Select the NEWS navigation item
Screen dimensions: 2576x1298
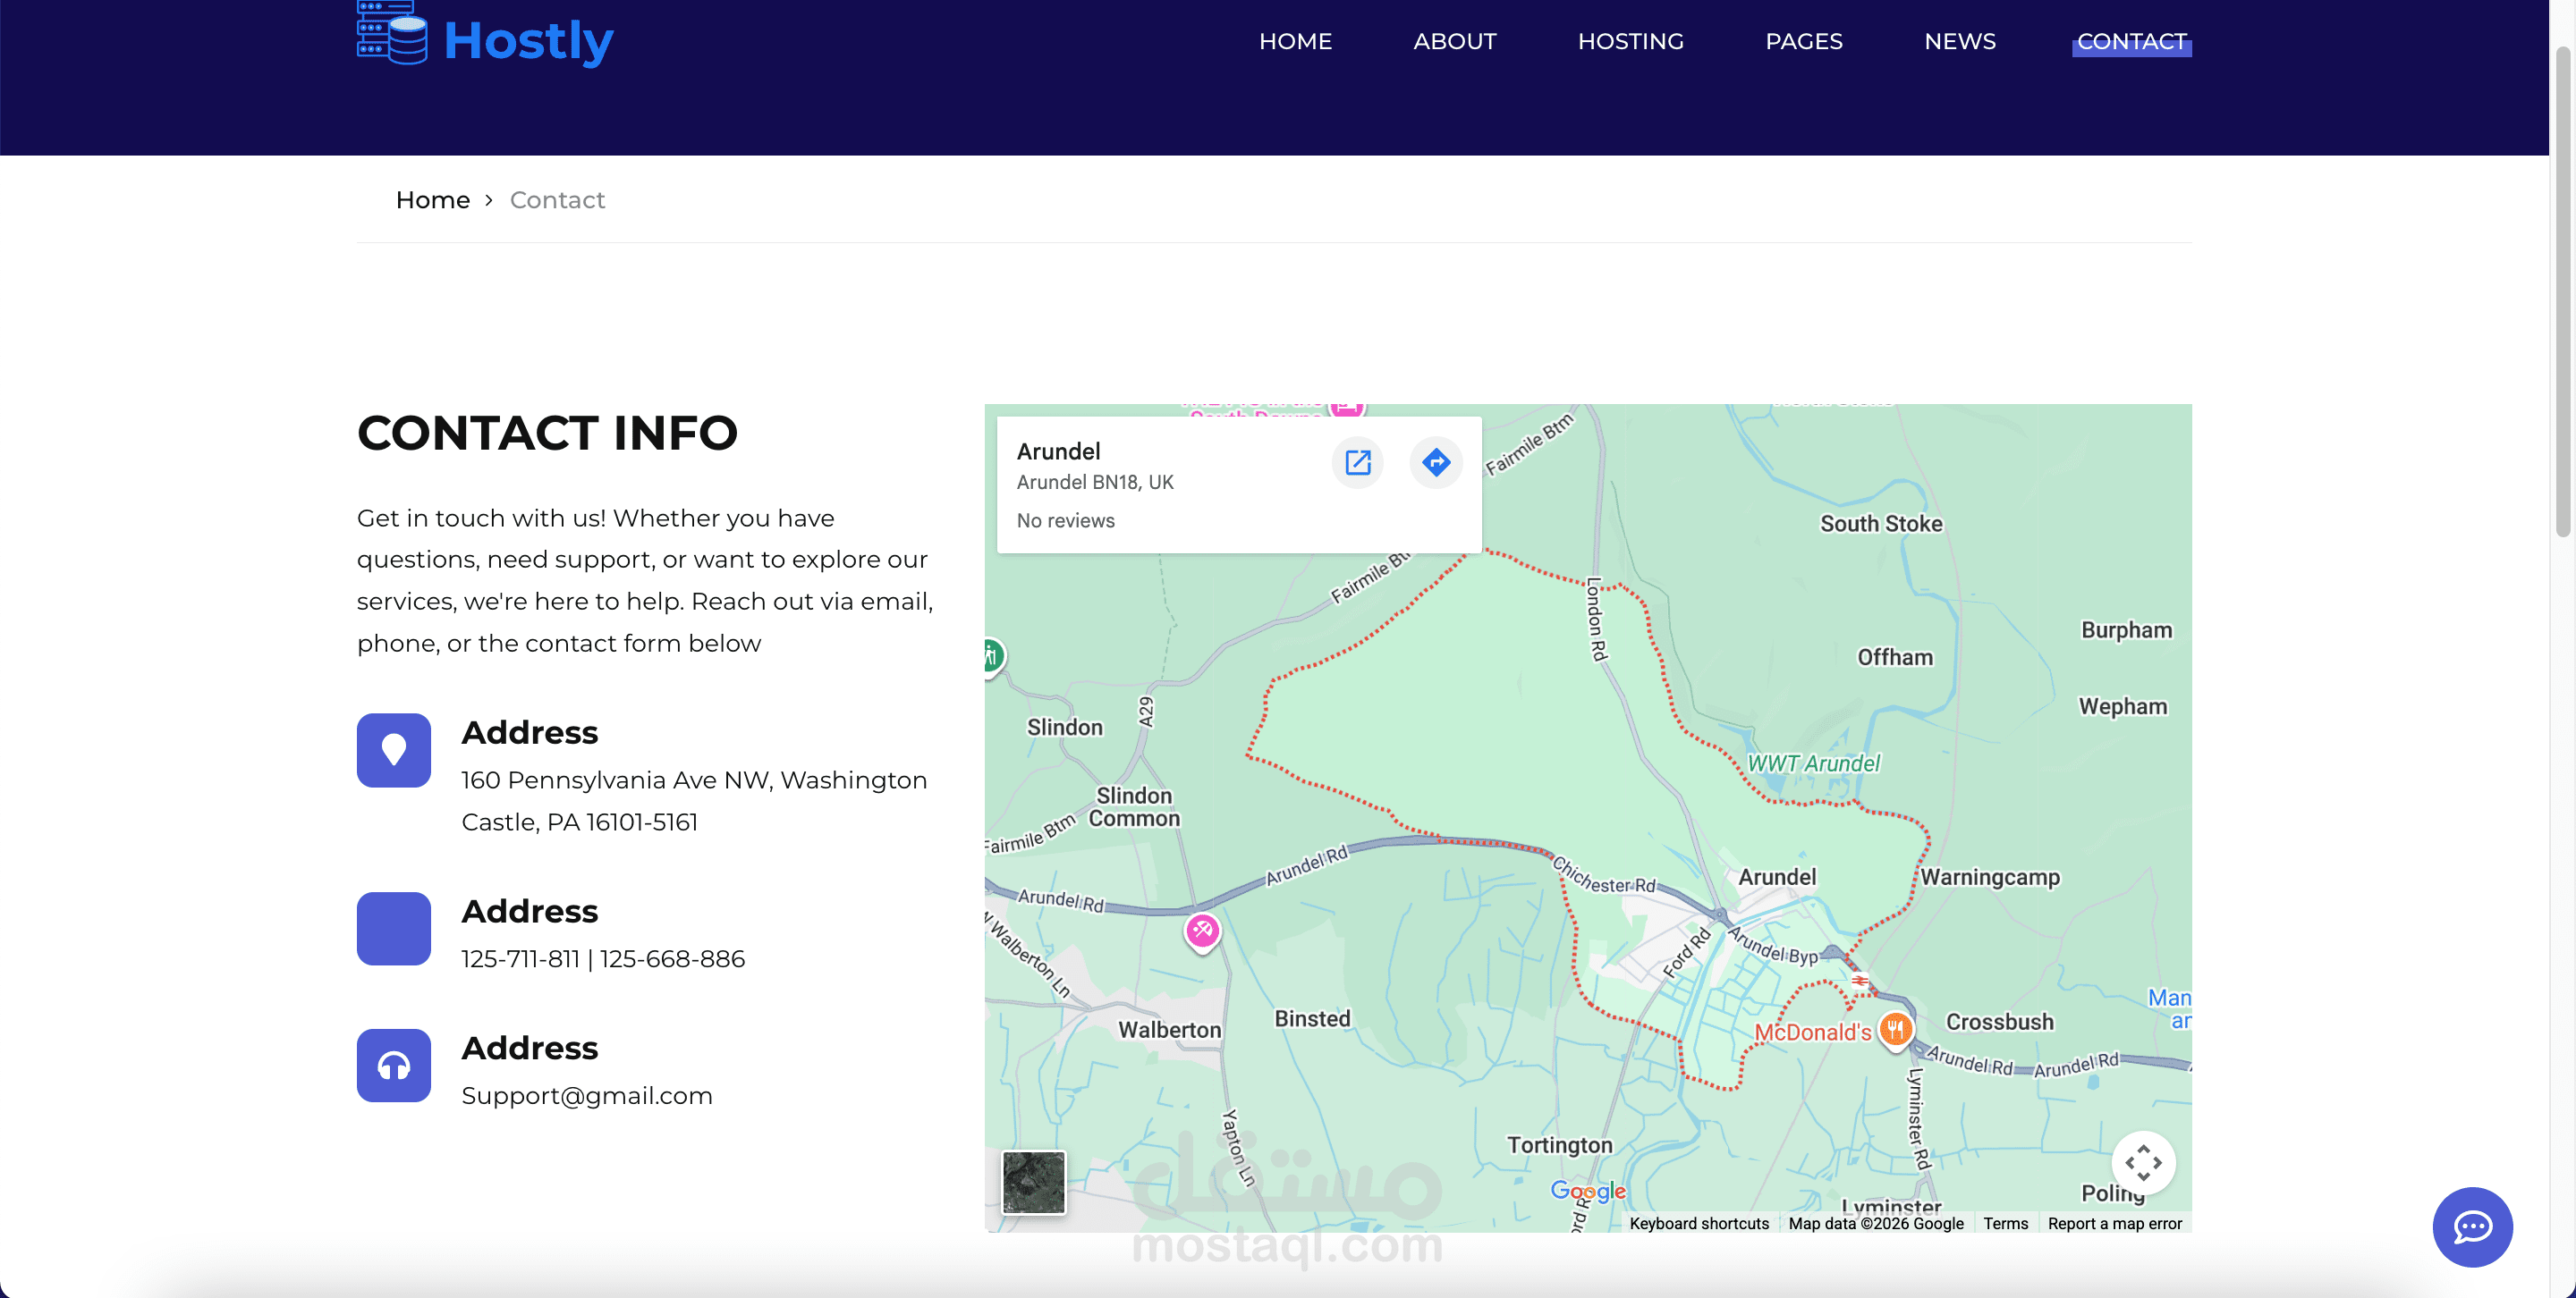click(1959, 42)
